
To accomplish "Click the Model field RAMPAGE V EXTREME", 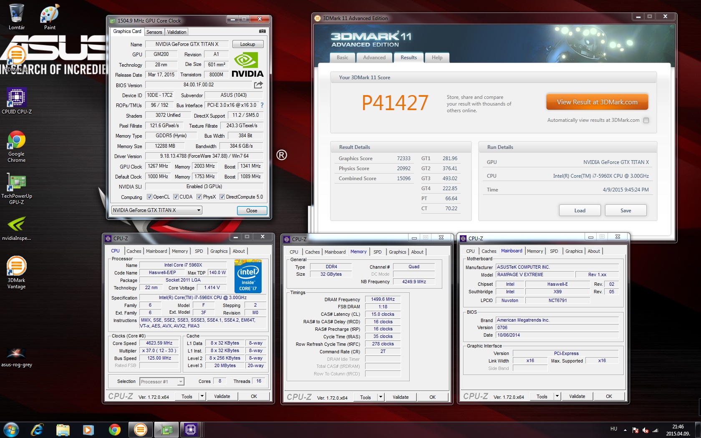I will pos(535,274).
